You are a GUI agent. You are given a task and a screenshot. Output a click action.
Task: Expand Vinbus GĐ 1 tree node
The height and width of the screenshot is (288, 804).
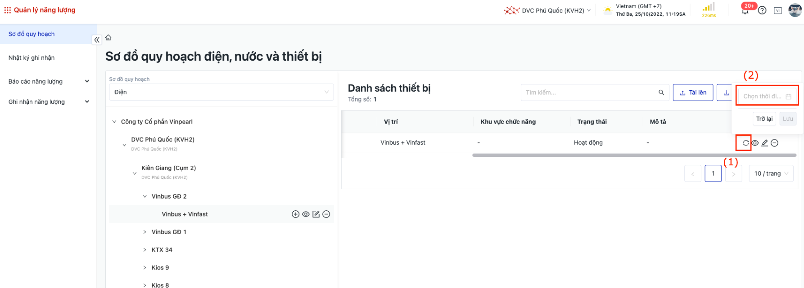pos(145,232)
